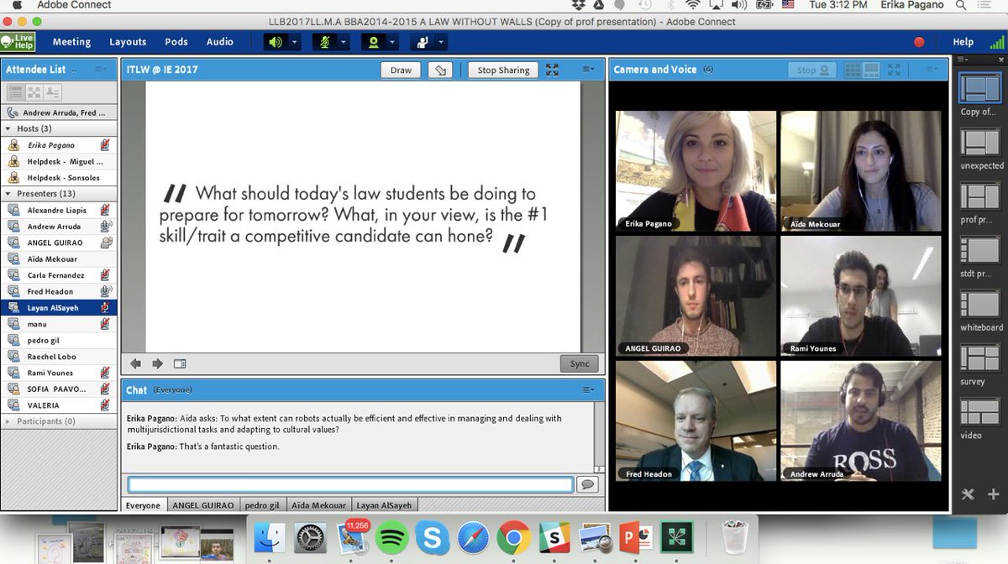Select the 'survey' layout thumbnail

point(979,358)
